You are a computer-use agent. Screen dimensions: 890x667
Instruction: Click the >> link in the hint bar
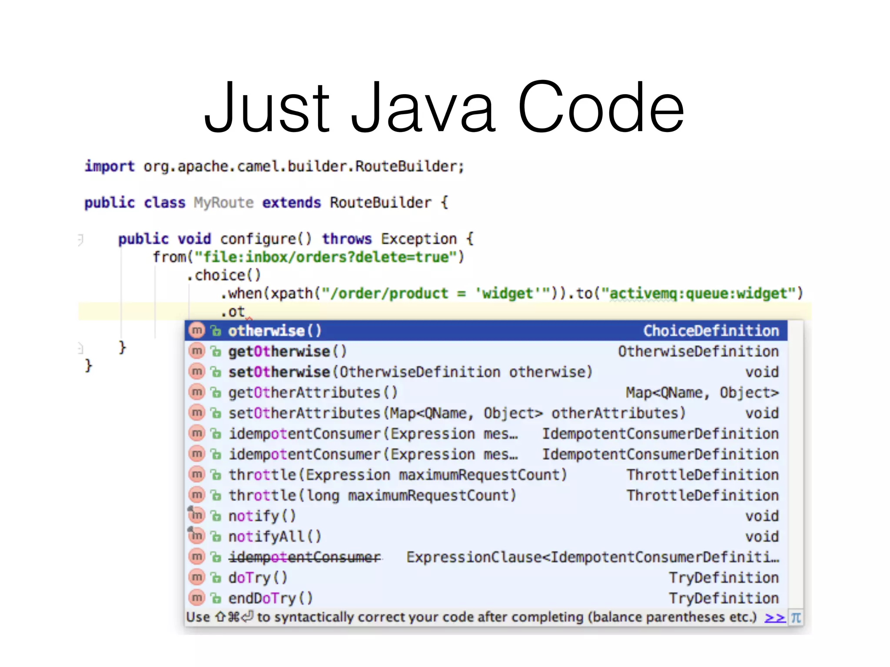coord(774,617)
